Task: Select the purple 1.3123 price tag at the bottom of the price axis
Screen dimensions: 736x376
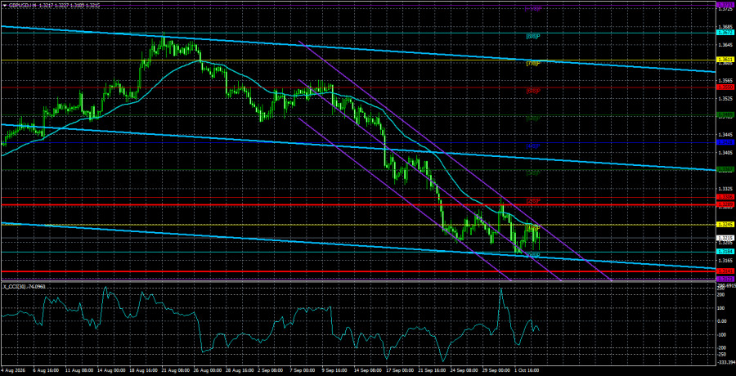Action: pyautogui.click(x=725, y=280)
